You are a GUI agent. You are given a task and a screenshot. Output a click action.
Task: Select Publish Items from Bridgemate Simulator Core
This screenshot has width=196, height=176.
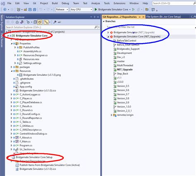point(50,165)
